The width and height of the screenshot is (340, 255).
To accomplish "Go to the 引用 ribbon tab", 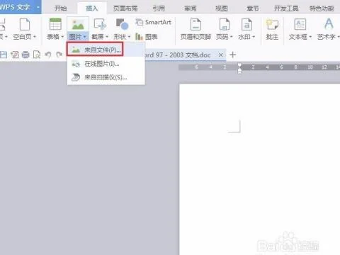I will coord(159,8).
